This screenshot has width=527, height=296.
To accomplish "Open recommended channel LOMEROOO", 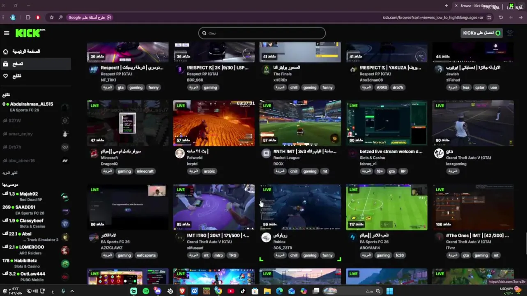I will click(35, 250).
